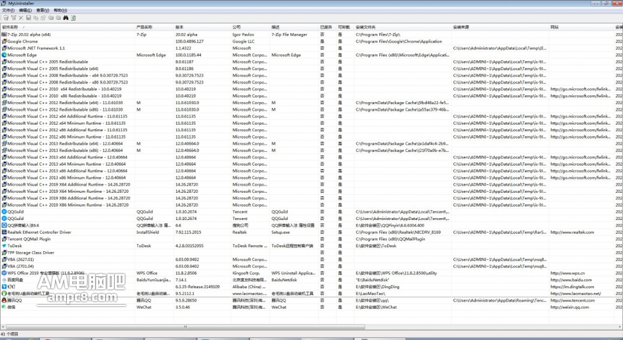Click the floppy disk save icon
The image size is (623, 340).
28,18
